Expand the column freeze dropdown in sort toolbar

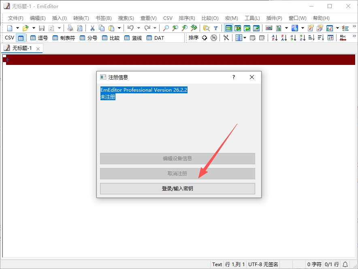pyautogui.click(x=245, y=38)
